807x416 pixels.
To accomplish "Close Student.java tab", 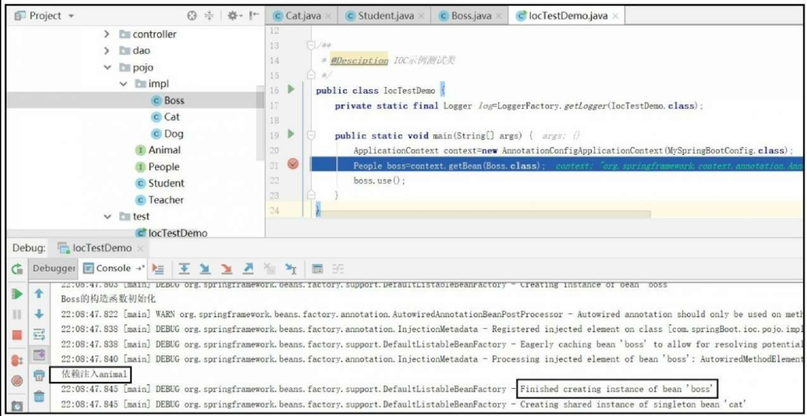I will [421, 16].
